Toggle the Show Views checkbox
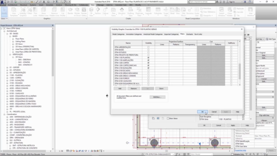The image size is (277, 156). 168,118
